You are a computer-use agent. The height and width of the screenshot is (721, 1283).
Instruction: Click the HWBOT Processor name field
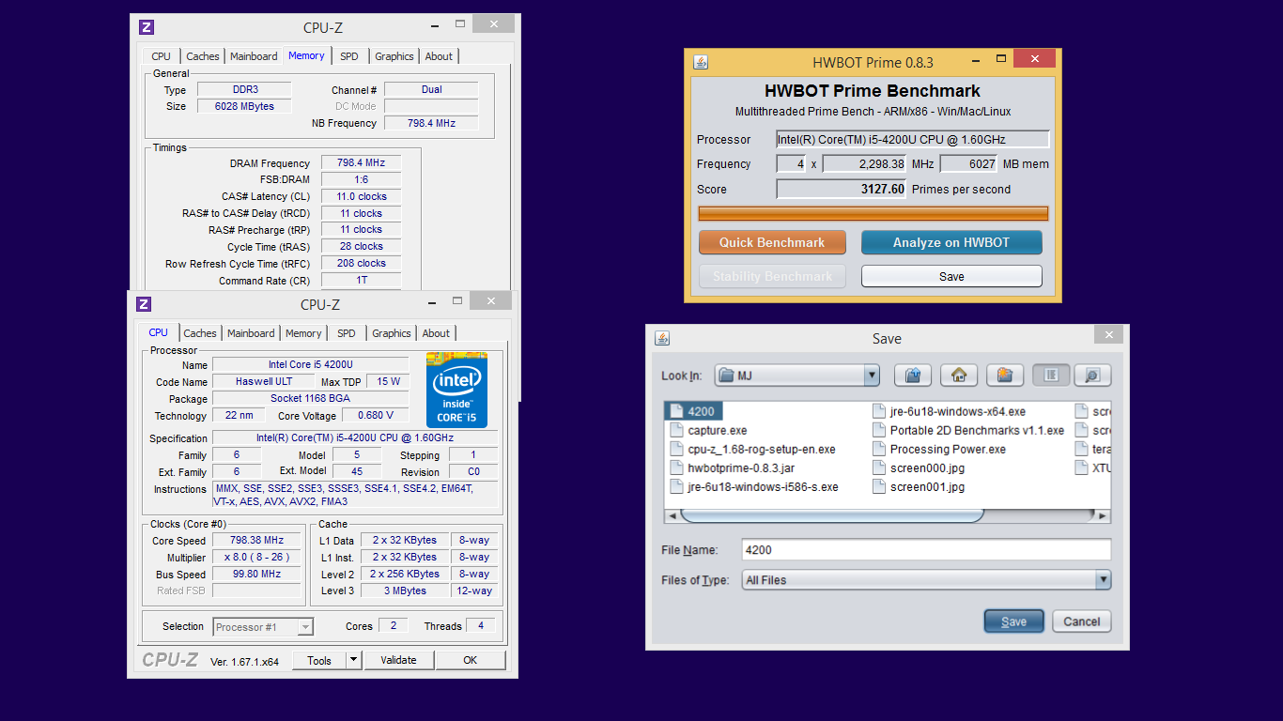[x=912, y=139]
